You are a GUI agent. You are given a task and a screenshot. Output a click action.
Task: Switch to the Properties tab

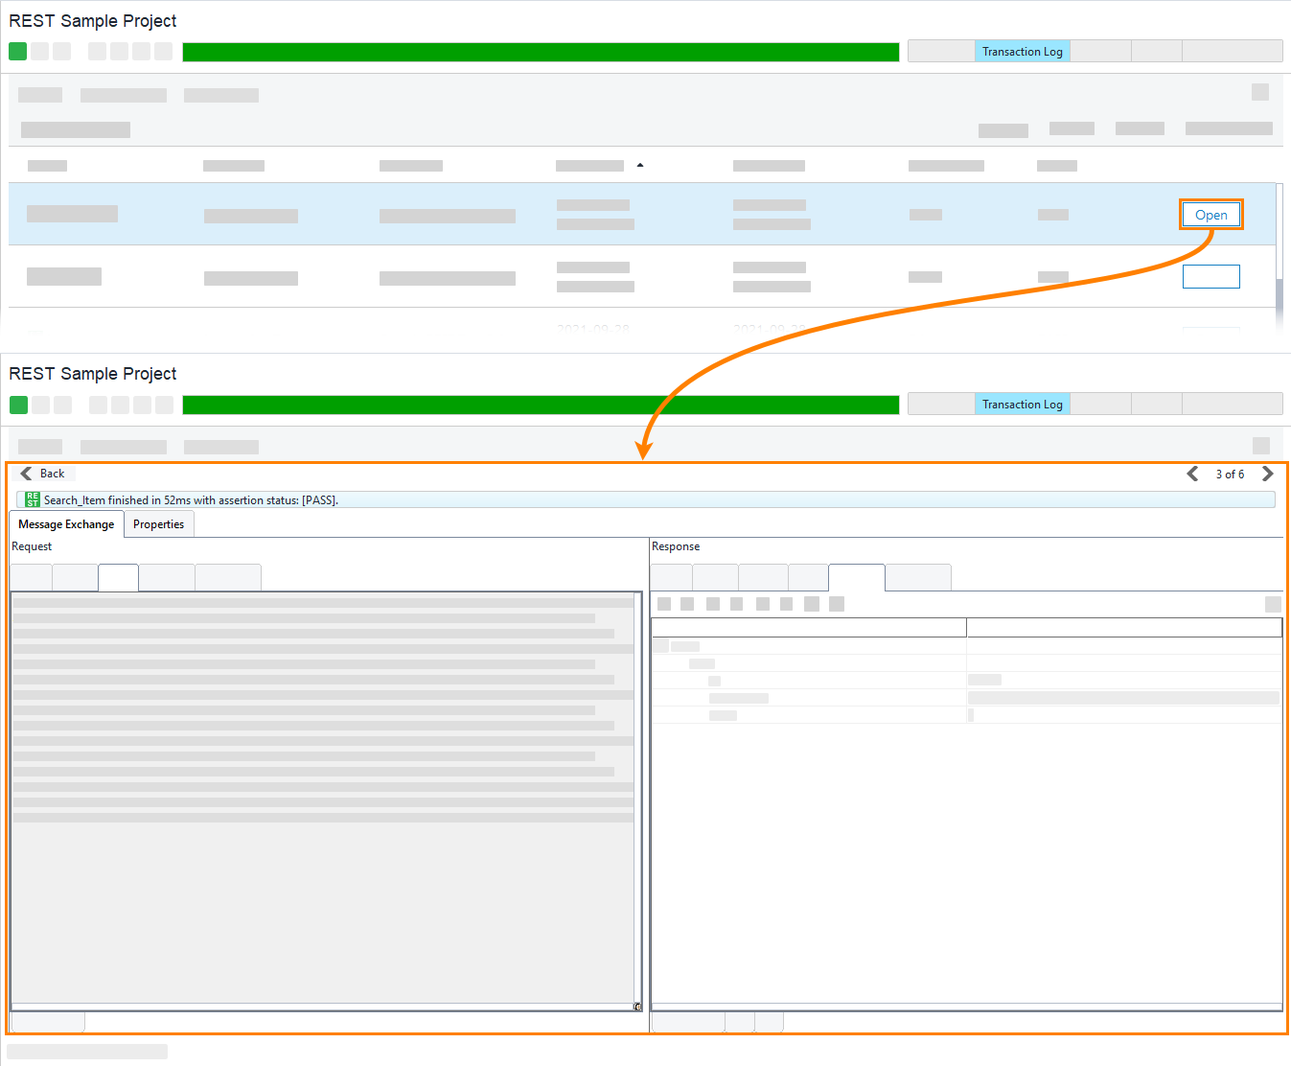pos(158,523)
